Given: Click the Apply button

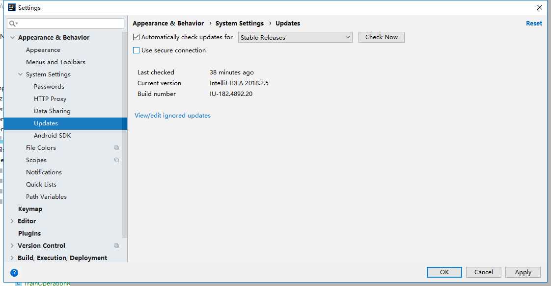Looking at the screenshot, I should tap(523, 272).
